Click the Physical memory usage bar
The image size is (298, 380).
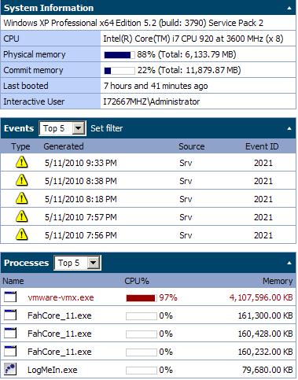[x=120, y=55]
